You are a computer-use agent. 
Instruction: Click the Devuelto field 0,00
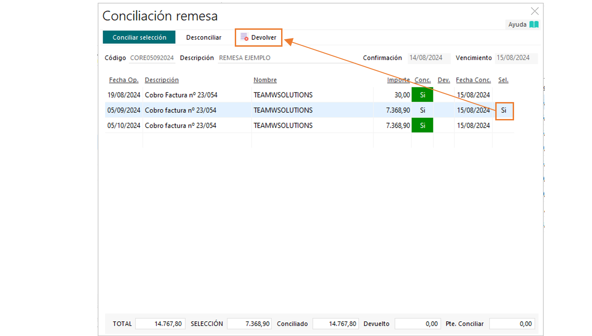418,324
